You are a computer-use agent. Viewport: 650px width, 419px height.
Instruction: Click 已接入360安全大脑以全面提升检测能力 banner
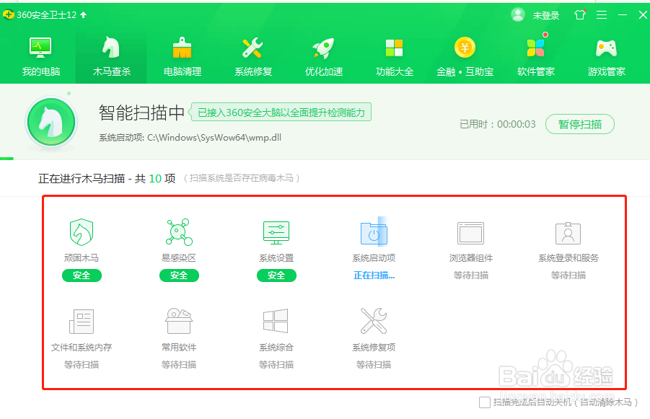tap(281, 113)
